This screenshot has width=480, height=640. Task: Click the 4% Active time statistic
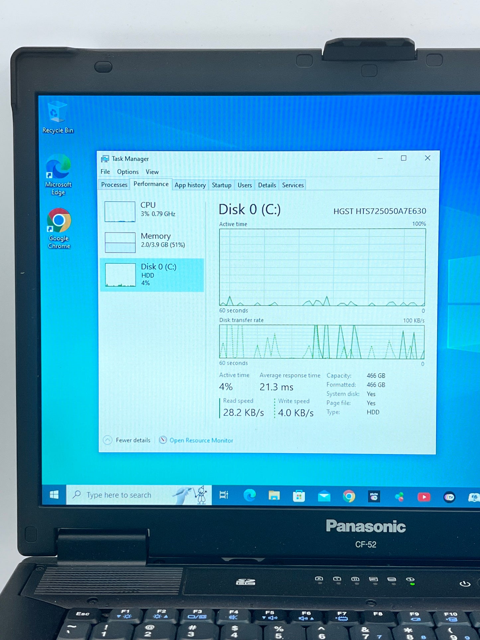(226, 387)
